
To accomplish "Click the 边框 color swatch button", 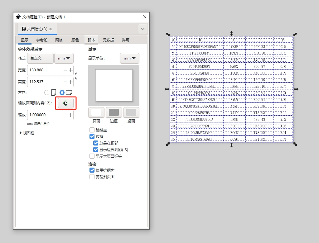I will (x=114, y=112).
